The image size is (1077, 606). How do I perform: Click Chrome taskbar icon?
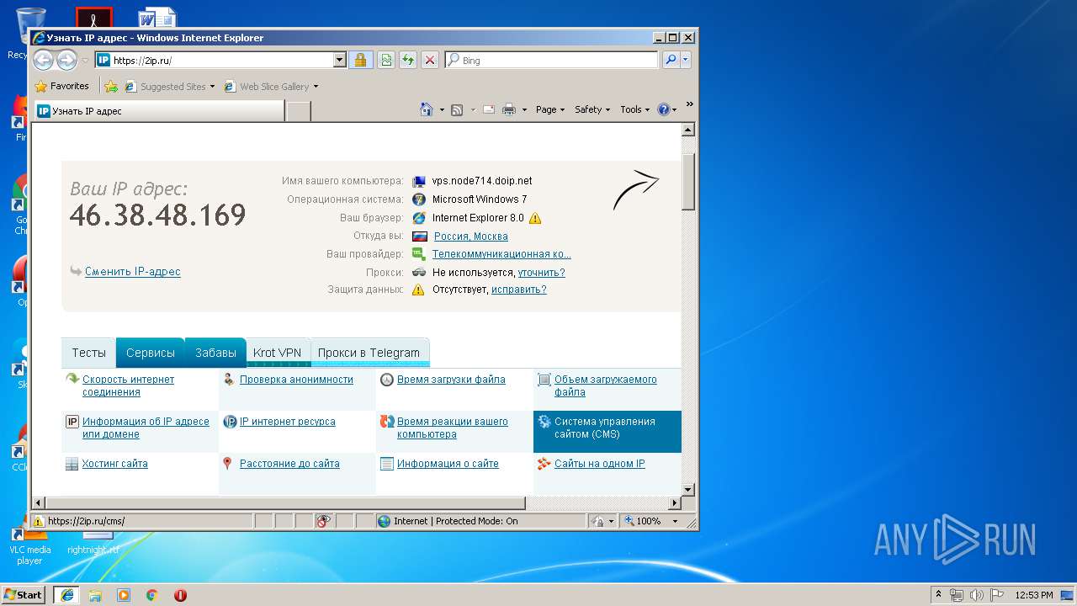151,595
